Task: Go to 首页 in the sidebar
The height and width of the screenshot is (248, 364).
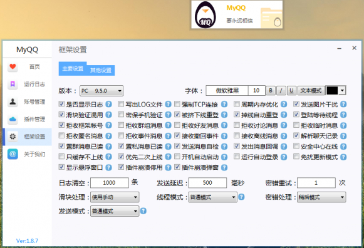Action: click(27, 67)
